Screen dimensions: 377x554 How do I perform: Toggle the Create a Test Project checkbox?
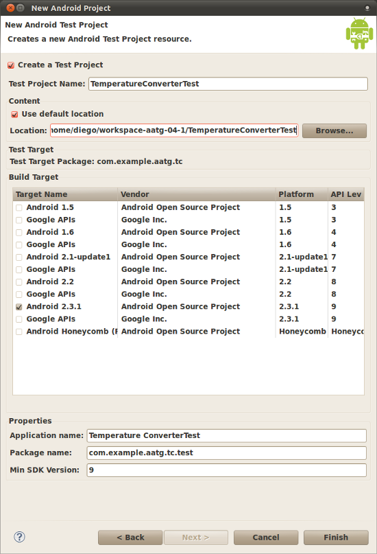pos(11,65)
